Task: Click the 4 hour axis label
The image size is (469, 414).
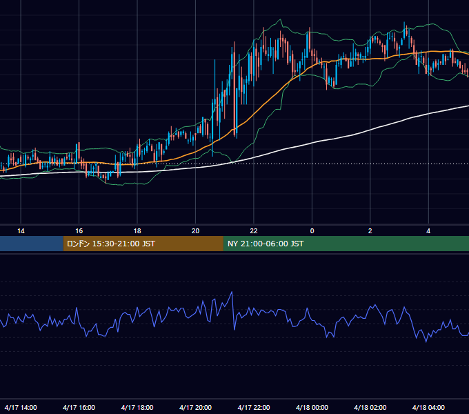Action: pos(428,231)
